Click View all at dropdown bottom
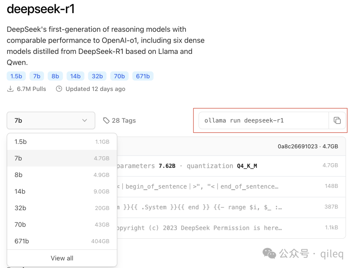 coord(62,258)
